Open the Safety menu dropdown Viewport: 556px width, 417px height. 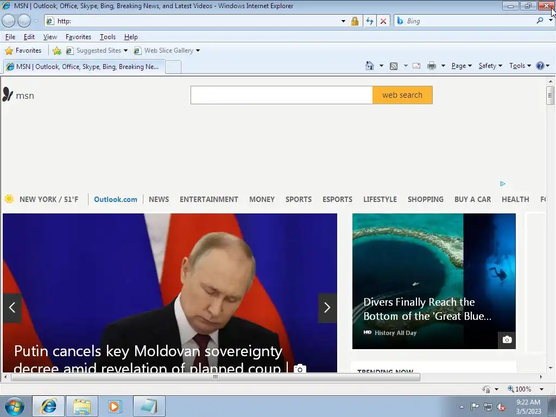tap(490, 66)
